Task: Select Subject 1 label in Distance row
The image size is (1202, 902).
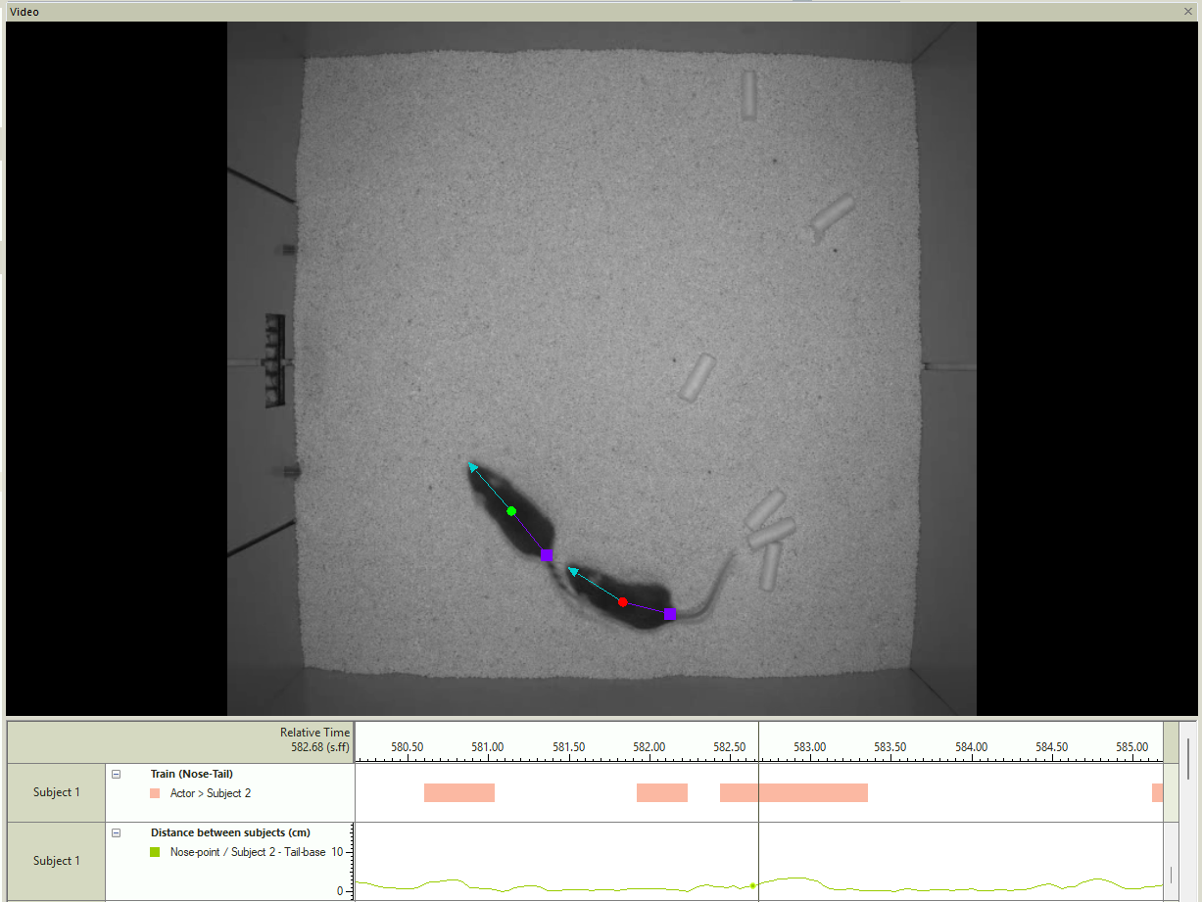Action: pyautogui.click(x=56, y=861)
